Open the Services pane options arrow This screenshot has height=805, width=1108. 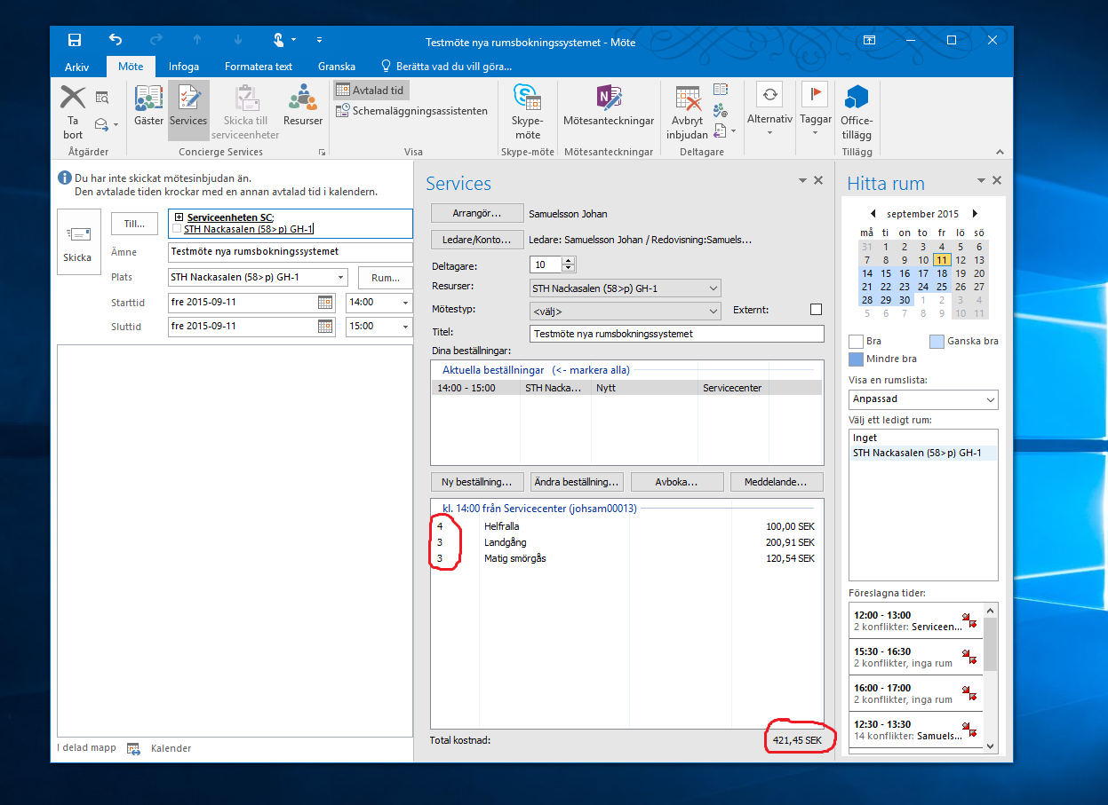coord(803,180)
